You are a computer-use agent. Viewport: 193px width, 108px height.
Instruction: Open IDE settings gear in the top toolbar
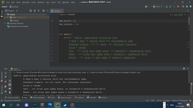coord(187,7)
